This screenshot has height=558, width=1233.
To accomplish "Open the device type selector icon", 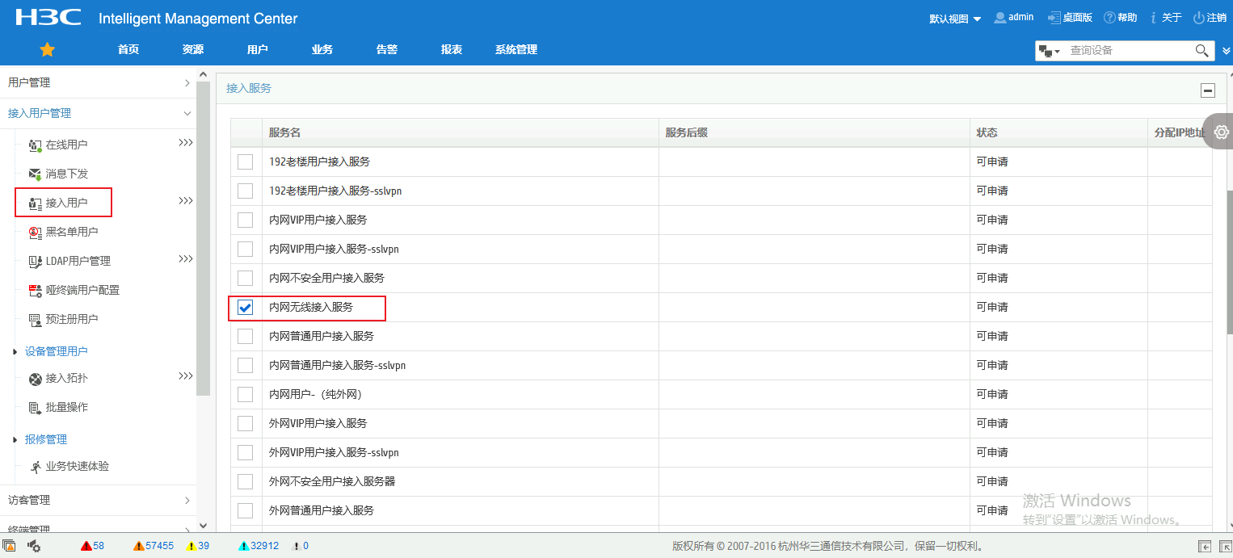I will point(1049,51).
